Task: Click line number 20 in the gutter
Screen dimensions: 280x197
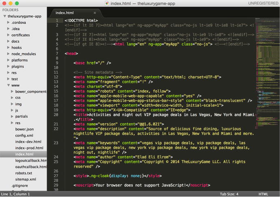Action: pyautogui.click(x=56, y=114)
